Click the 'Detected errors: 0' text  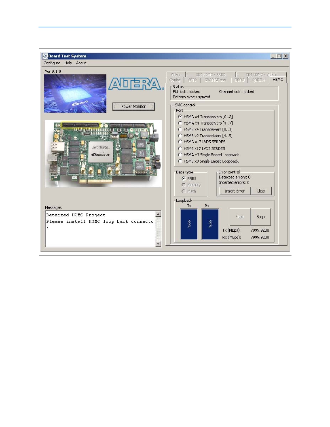pyautogui.click(x=235, y=177)
